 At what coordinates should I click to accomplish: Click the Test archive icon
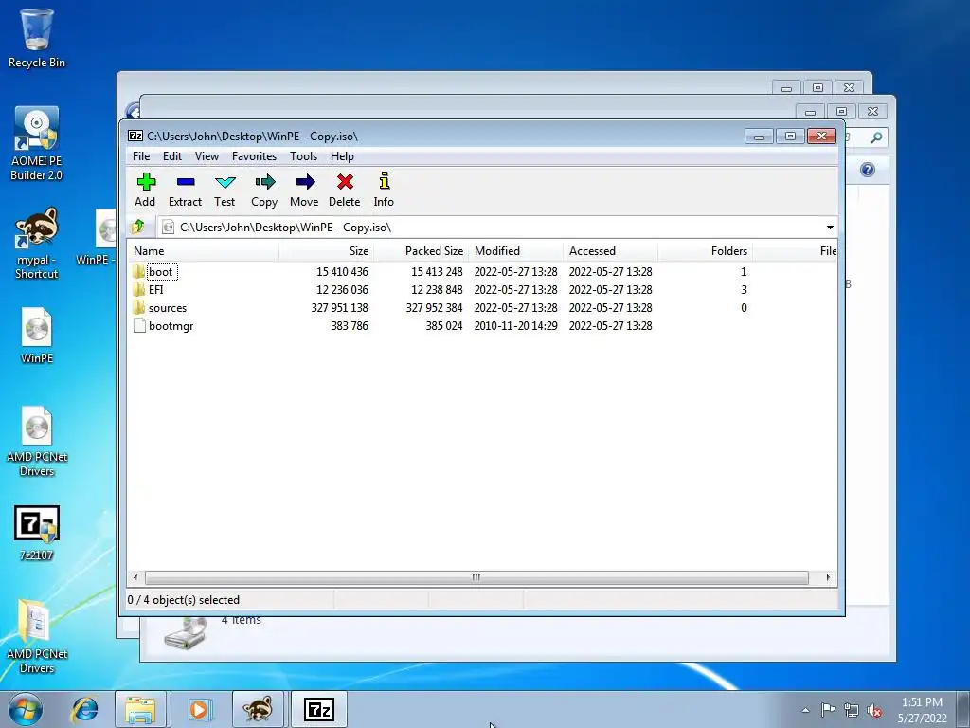point(225,182)
